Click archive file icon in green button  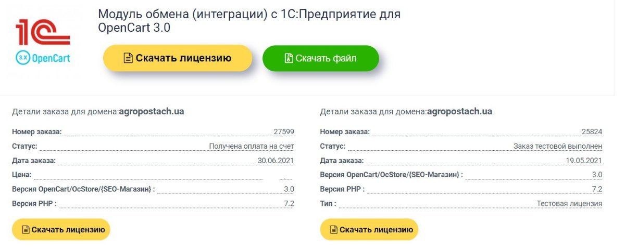(289, 58)
